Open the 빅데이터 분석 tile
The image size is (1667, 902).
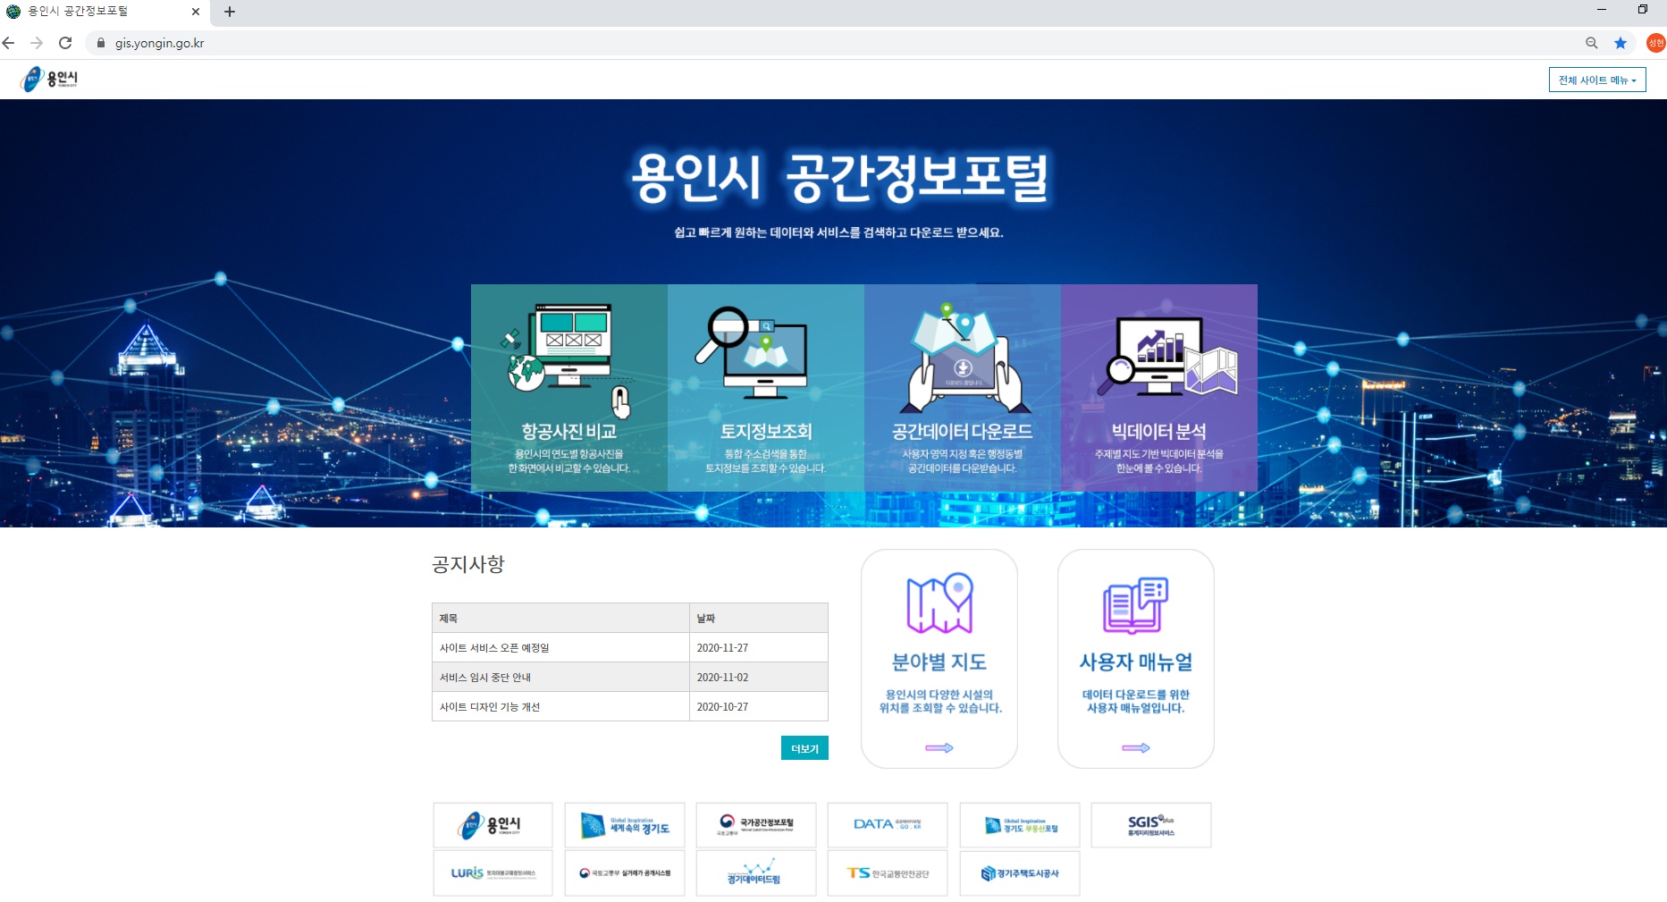coord(1158,387)
